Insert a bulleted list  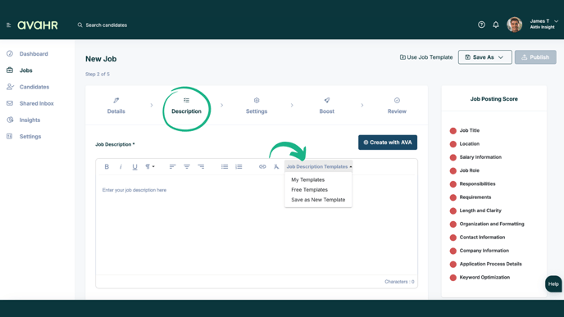225,167
